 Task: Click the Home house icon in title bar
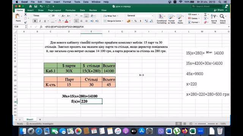(30, 6)
